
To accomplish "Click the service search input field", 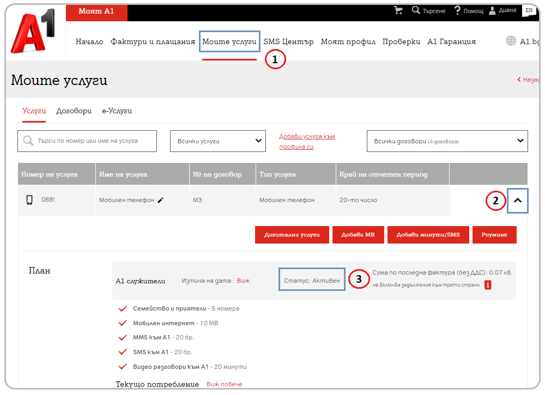I will (87, 141).
